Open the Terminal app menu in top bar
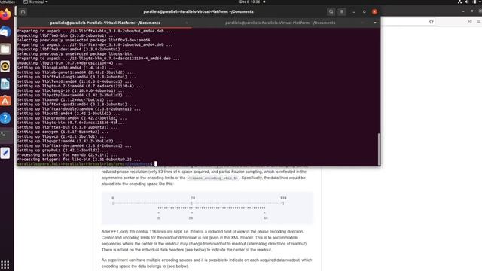Viewport: 482px width, 271px height. tap(35, 2)
